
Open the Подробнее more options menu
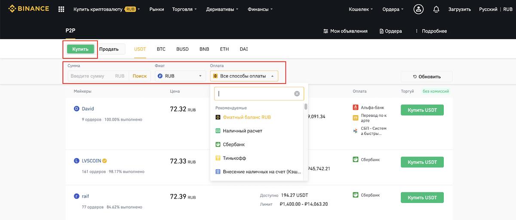pos(431,31)
